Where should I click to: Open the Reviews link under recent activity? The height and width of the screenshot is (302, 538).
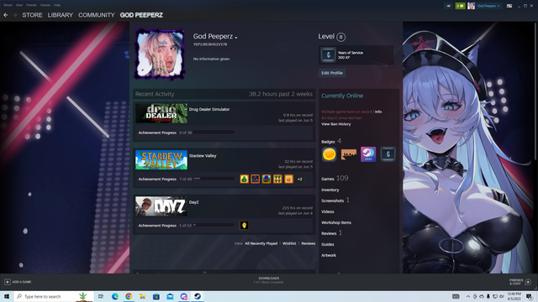click(309, 243)
